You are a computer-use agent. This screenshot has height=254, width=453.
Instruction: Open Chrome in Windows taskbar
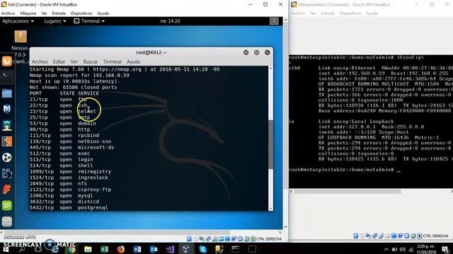[71, 249]
